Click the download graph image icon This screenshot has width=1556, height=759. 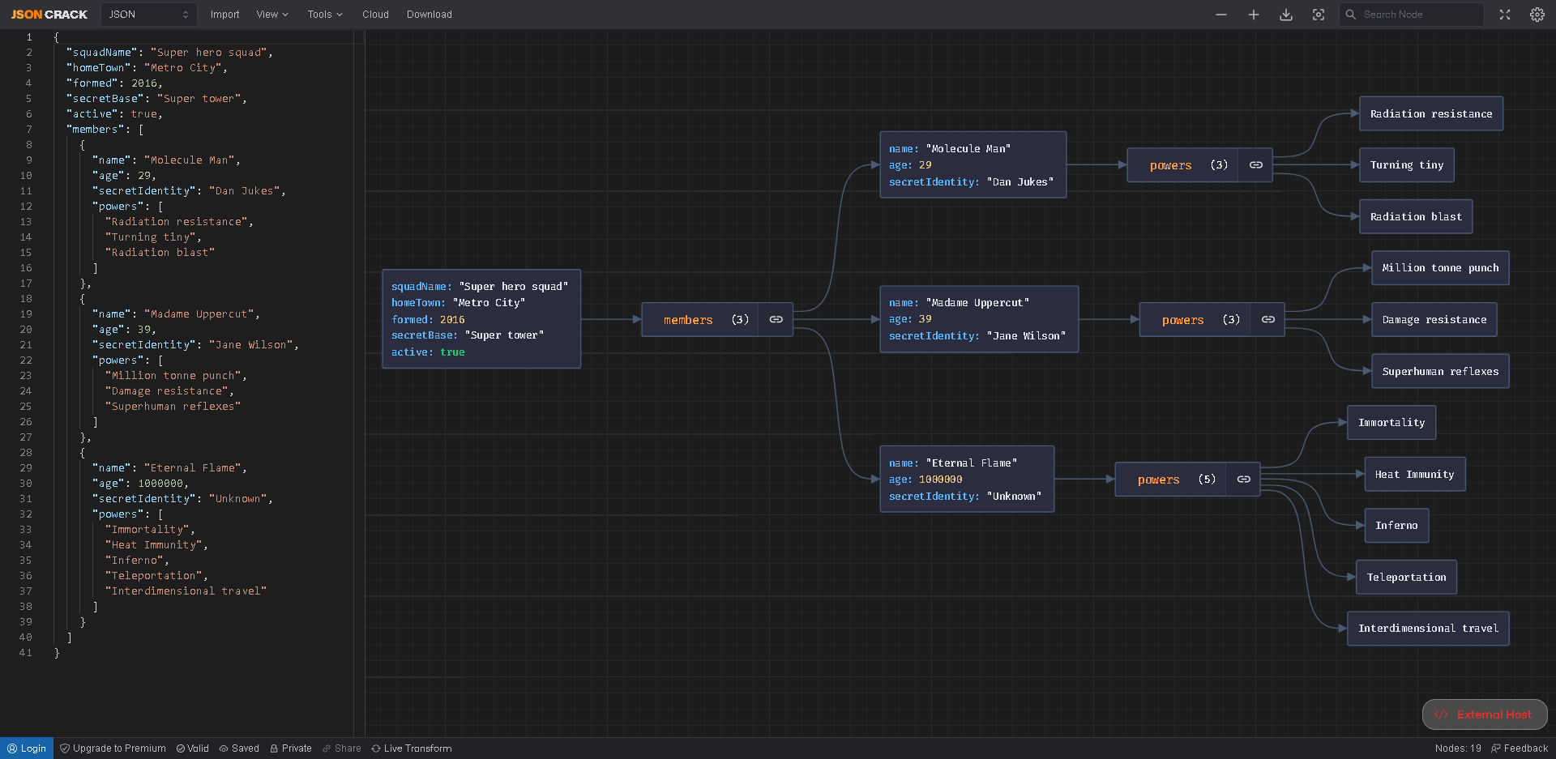click(x=1285, y=15)
